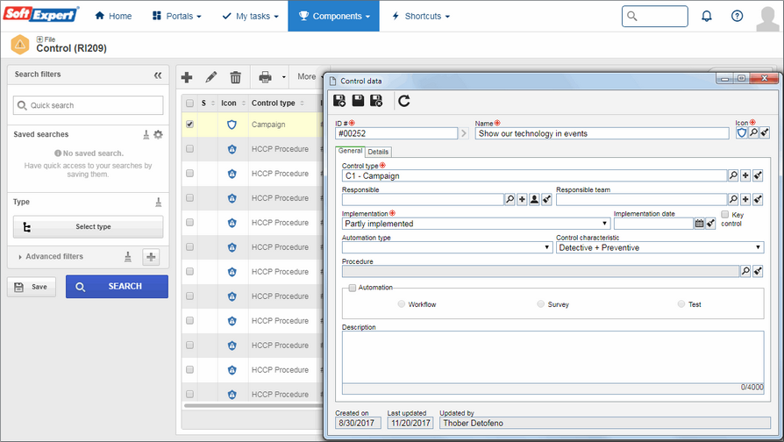Clear advanced filters with broom icon
The image size is (784, 442).
[128, 256]
